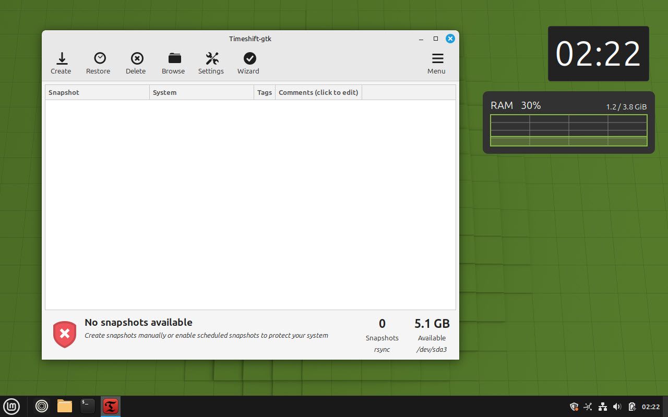Open the taskbar clock calendar
This screenshot has width=668, height=417.
pyautogui.click(x=651, y=407)
